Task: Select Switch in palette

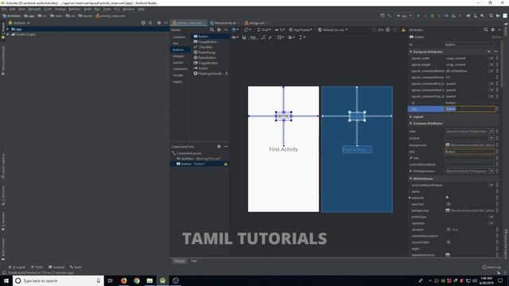Action: tap(210, 68)
